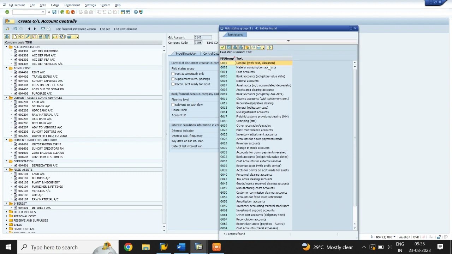Click Next account right arrow icon
Screen dimensions: 452x254
click(x=35, y=29)
